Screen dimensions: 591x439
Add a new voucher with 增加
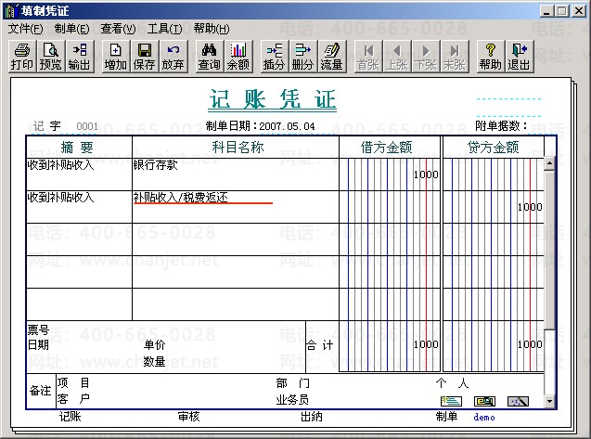[115, 57]
